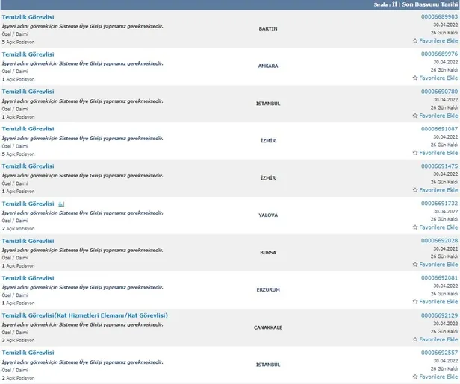
Task: Open Temizlik Görevlisi listing numbered 00006691087
Action: coord(28,128)
